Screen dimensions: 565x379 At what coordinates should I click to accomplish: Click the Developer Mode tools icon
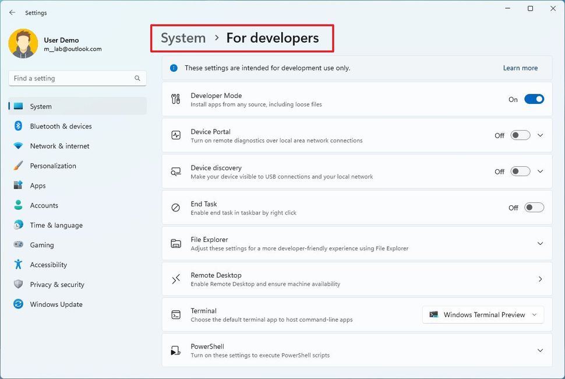(x=175, y=99)
